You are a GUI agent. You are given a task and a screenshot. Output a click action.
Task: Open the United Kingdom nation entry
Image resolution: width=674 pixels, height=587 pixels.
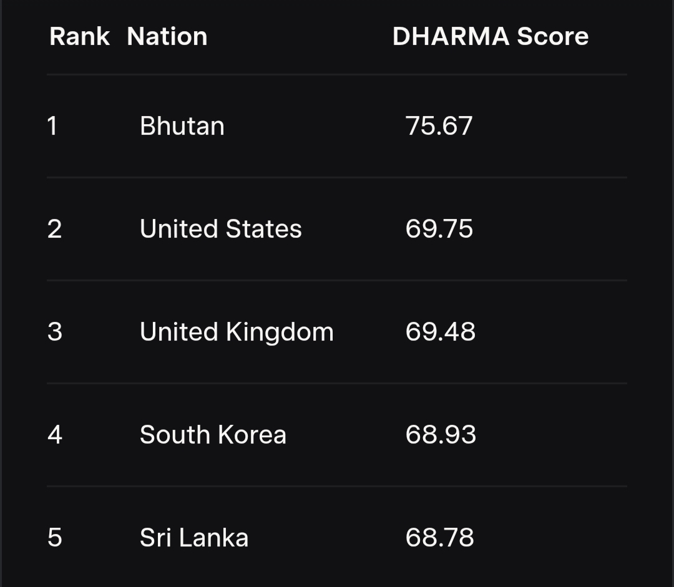[x=237, y=332]
